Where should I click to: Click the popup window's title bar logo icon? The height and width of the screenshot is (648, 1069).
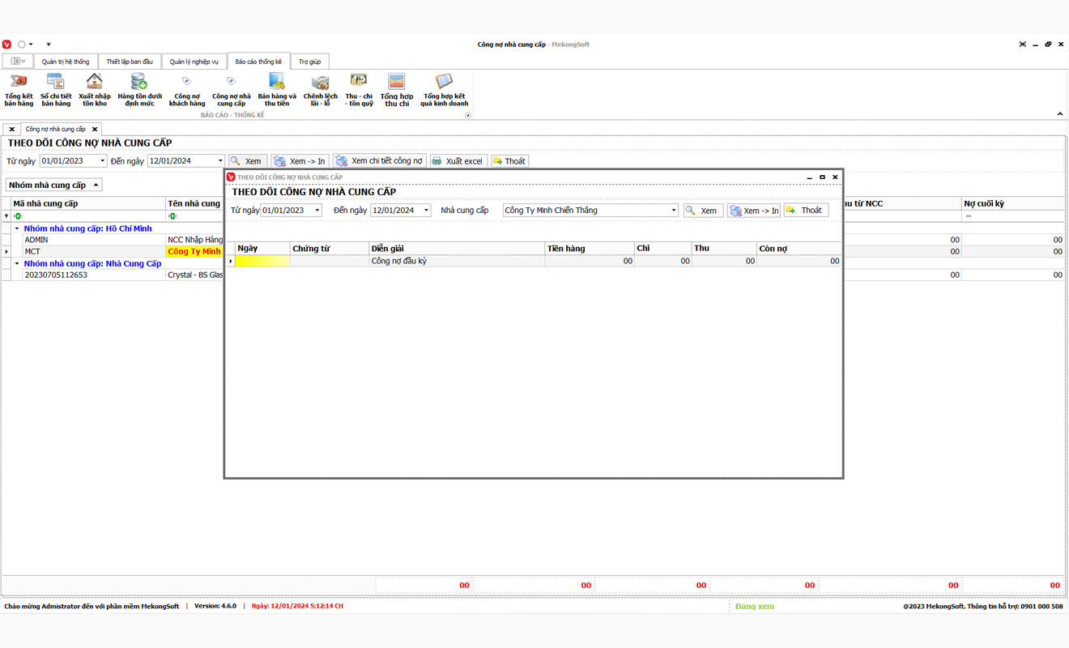click(x=231, y=177)
